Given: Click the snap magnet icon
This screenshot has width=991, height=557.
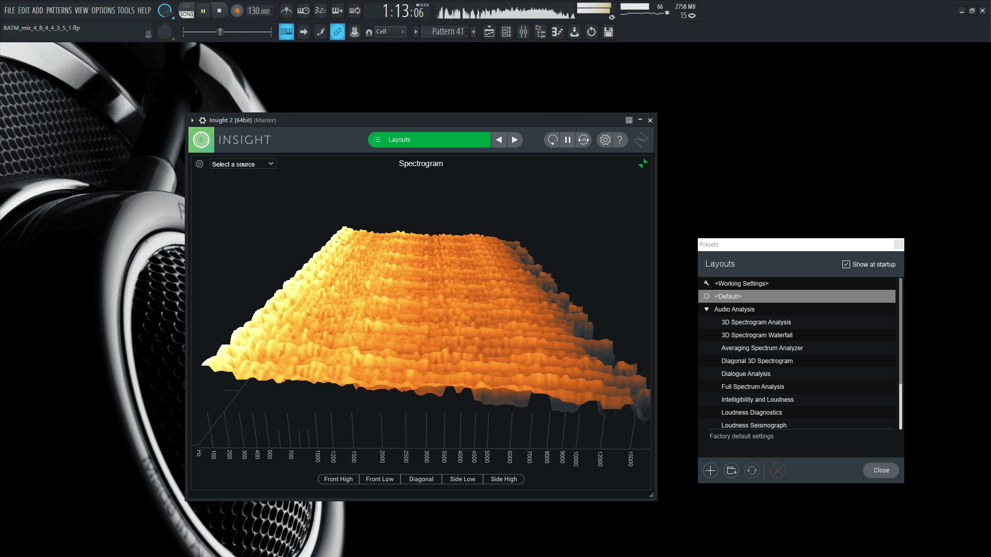Looking at the screenshot, I should tap(369, 32).
